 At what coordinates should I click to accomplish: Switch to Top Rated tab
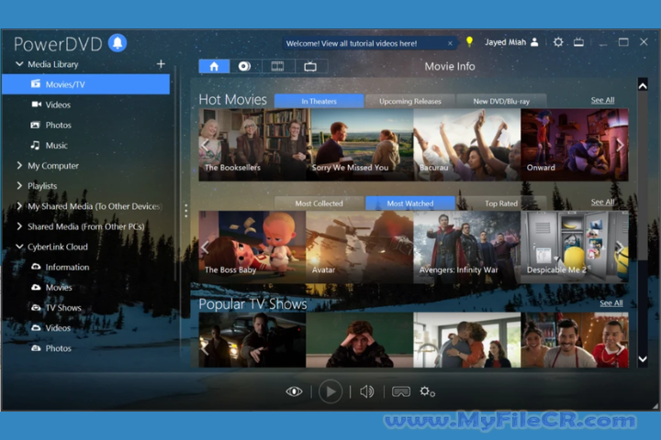[501, 203]
